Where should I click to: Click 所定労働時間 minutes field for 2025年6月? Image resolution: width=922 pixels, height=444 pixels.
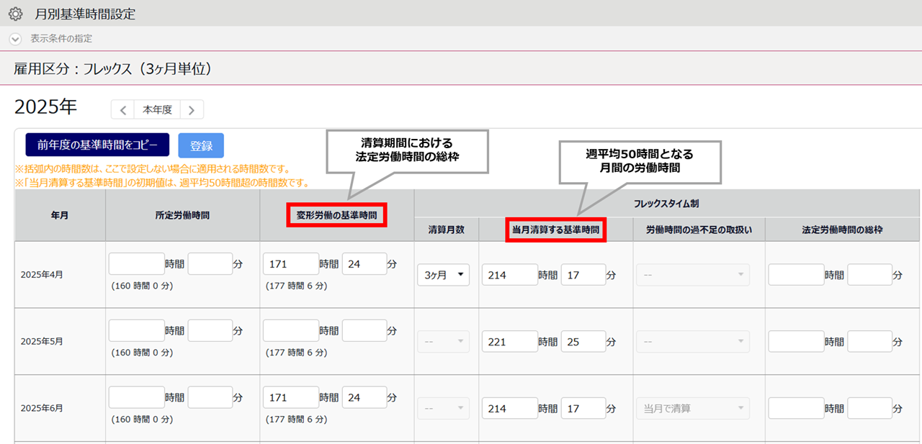coord(210,398)
